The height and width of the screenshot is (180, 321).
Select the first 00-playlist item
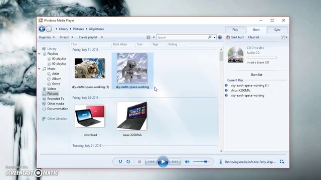[x=59, y=59]
